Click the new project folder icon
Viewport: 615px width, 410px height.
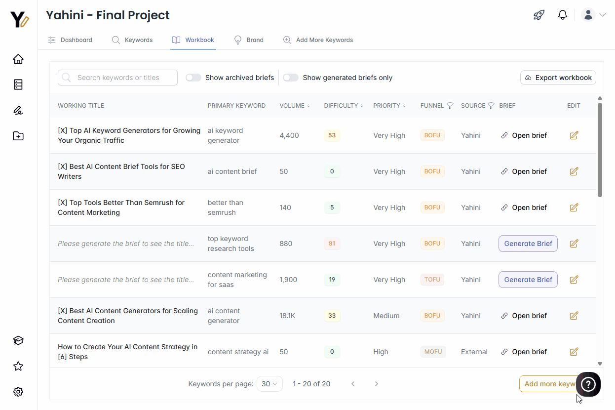click(x=18, y=136)
